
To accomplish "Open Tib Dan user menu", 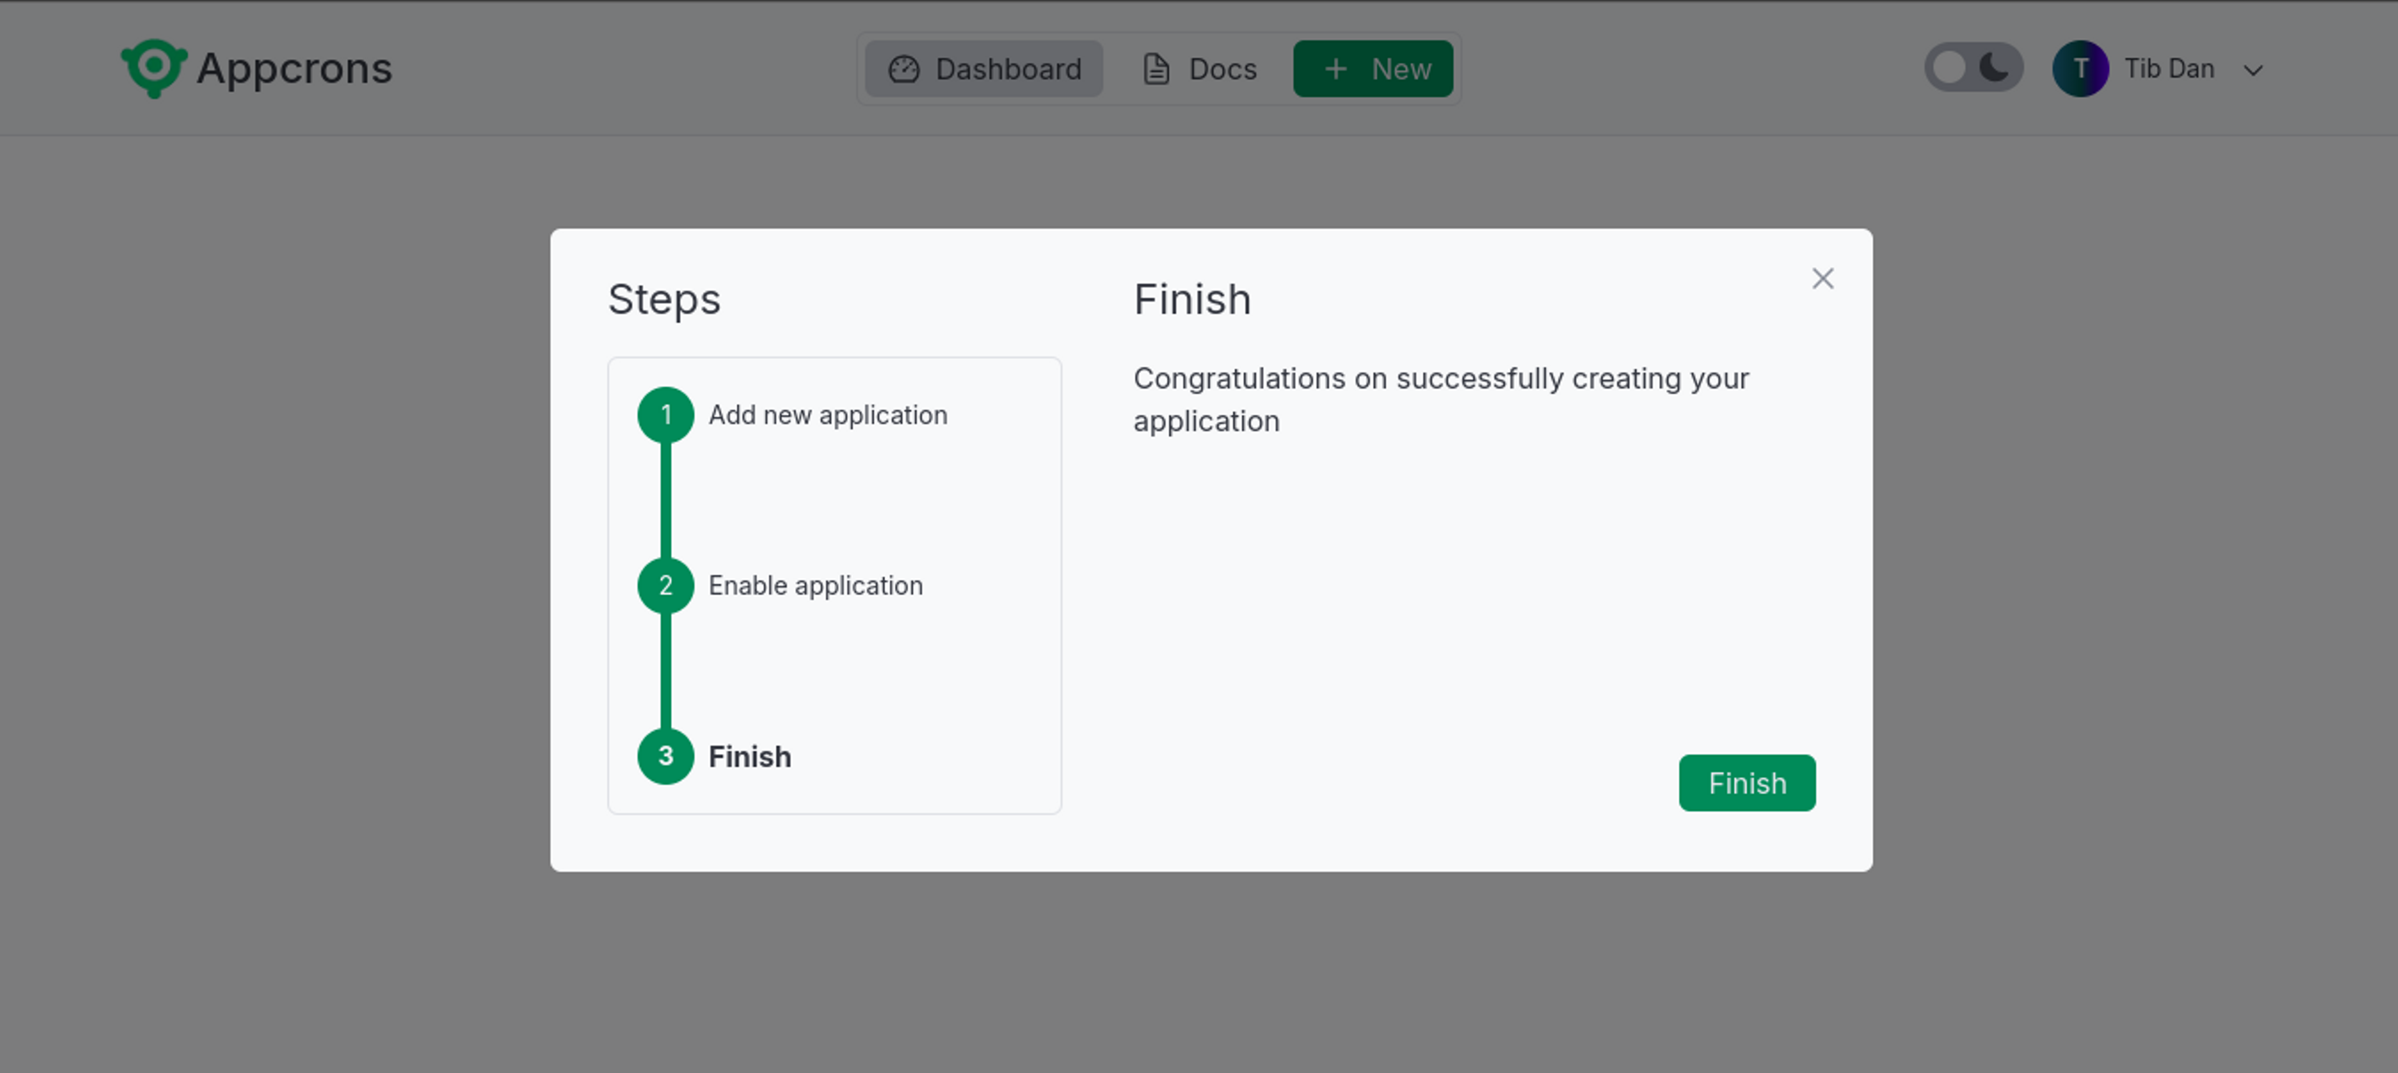I will tap(2164, 69).
